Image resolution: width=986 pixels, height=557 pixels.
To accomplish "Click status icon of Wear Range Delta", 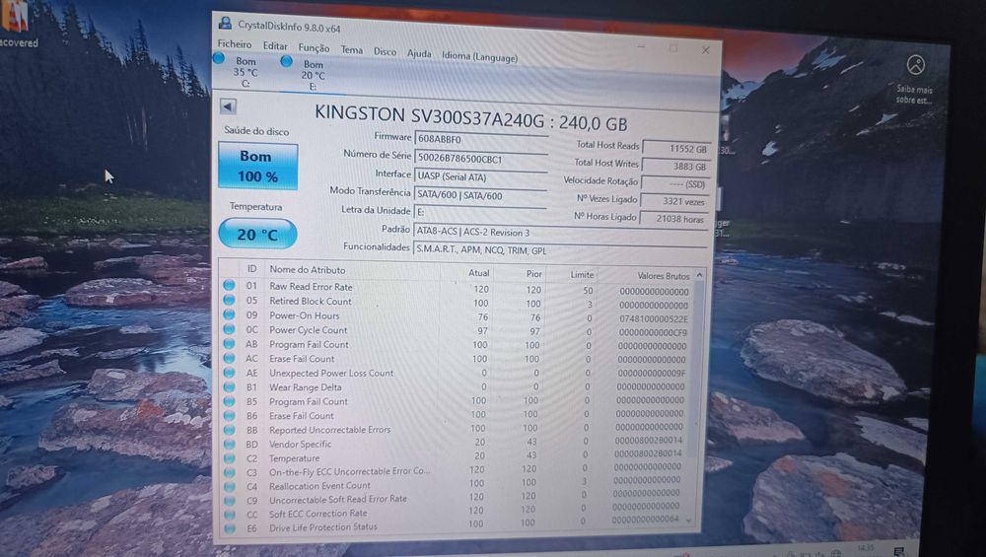I will pos(229,386).
